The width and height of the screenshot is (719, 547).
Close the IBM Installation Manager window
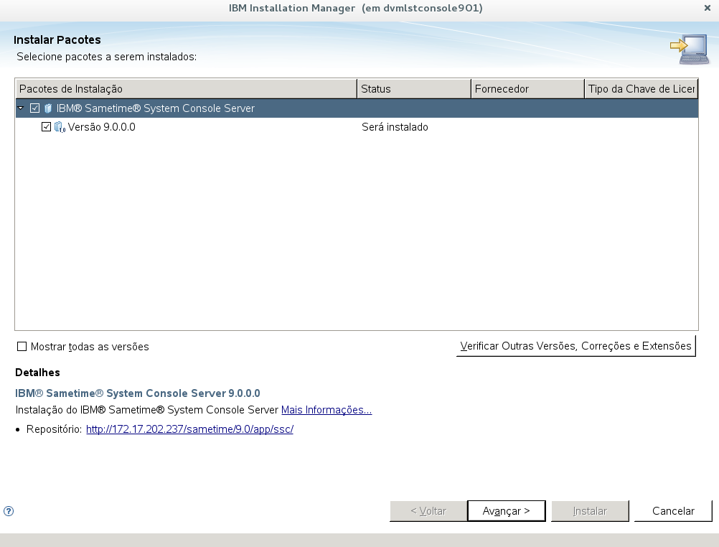click(707, 8)
